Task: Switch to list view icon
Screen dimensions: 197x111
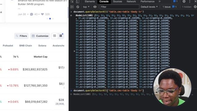Action: pos(54,36)
